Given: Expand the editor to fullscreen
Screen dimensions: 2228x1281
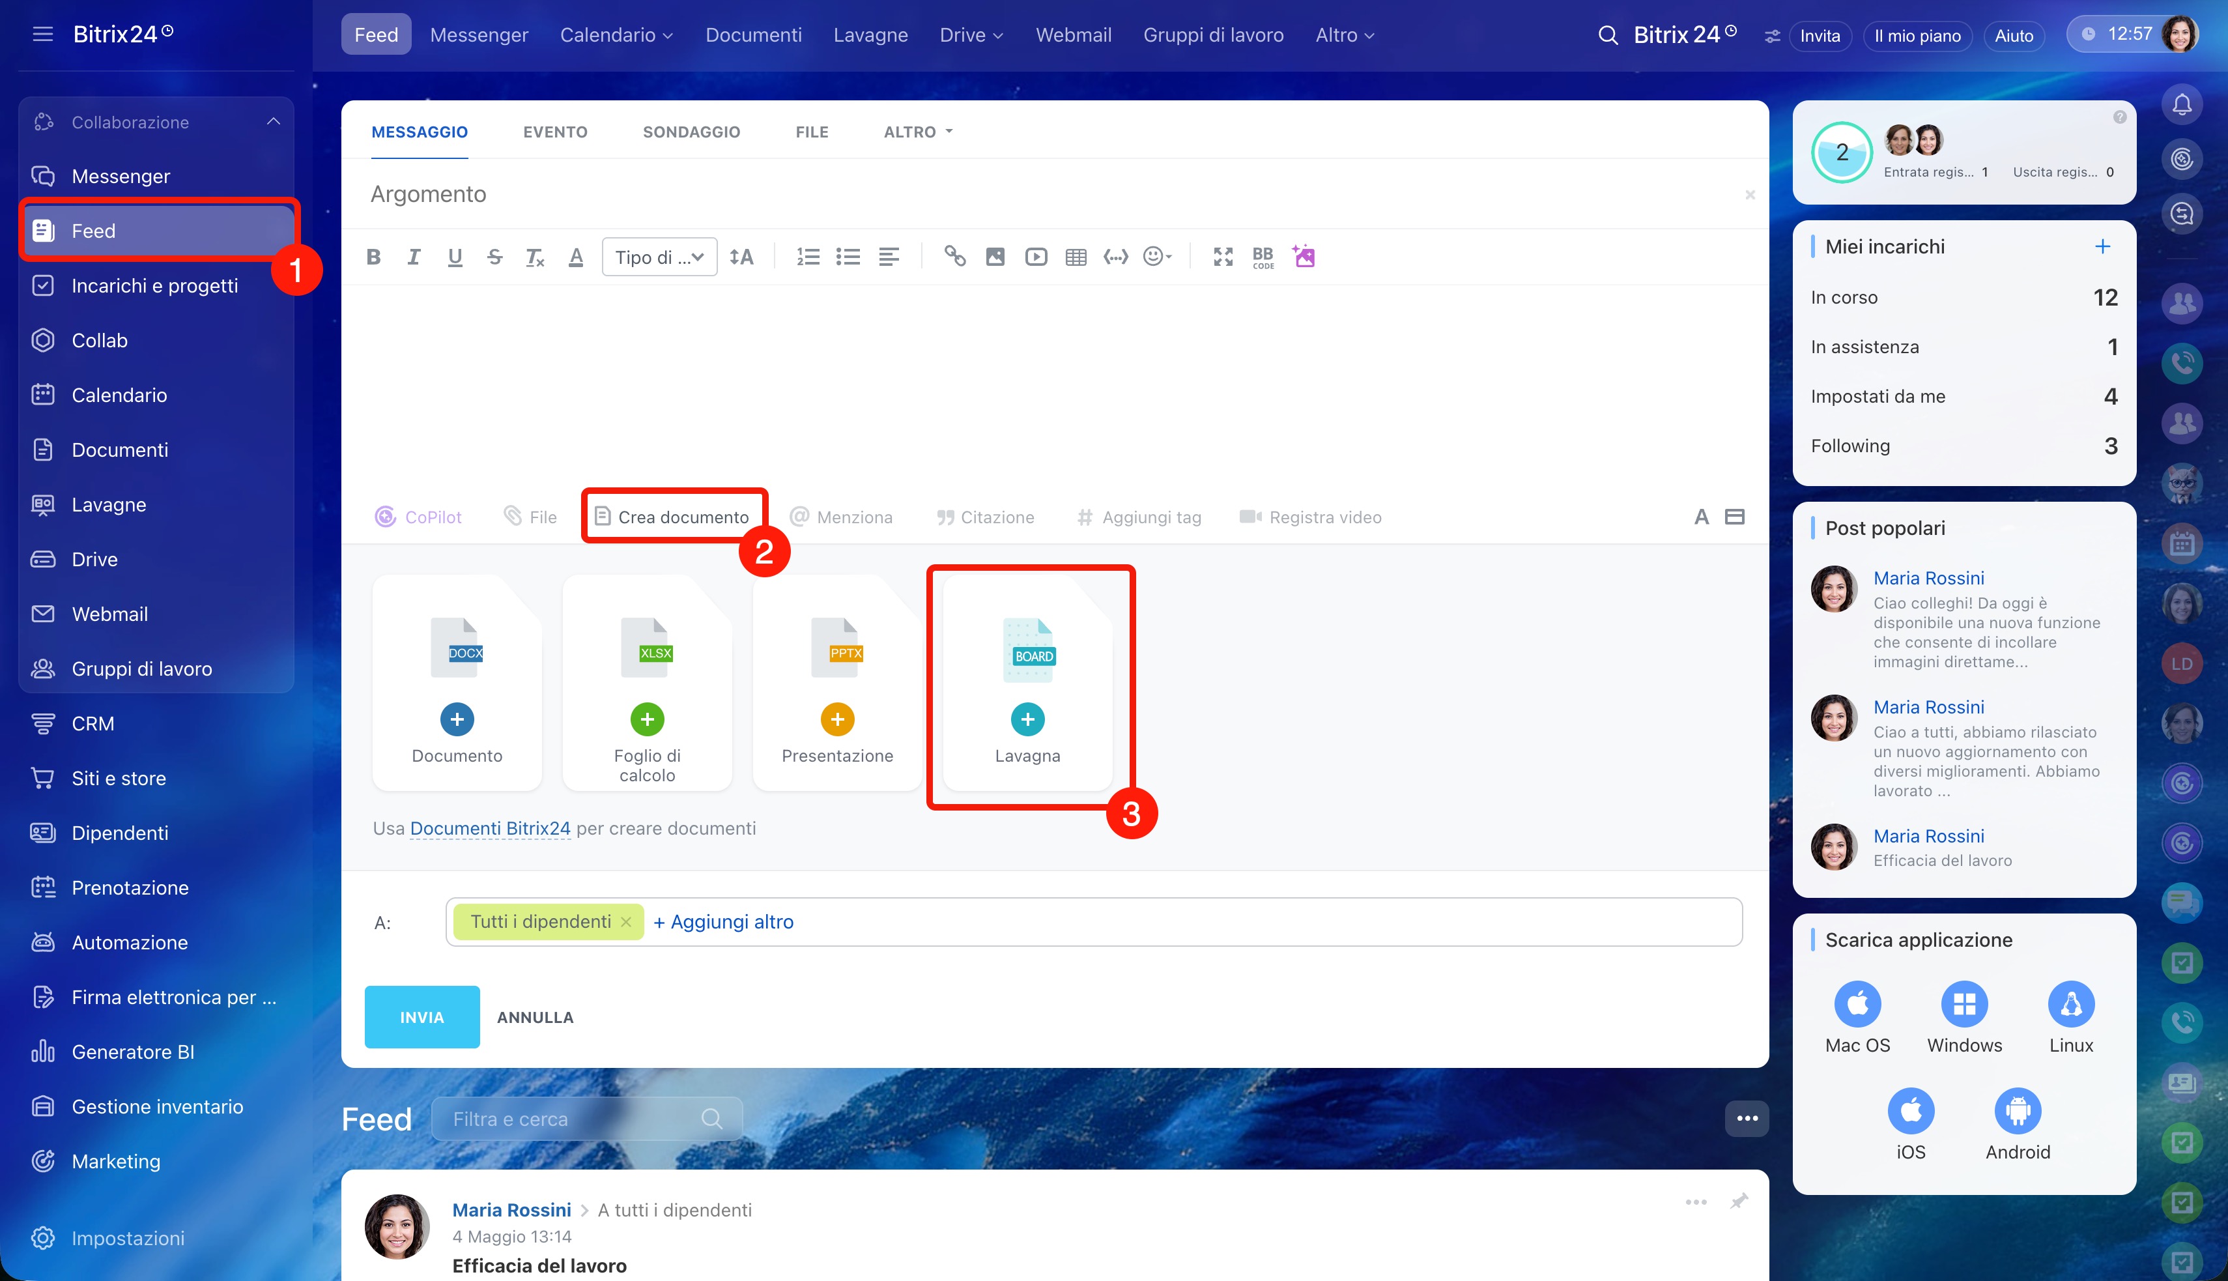Looking at the screenshot, I should click(1223, 257).
